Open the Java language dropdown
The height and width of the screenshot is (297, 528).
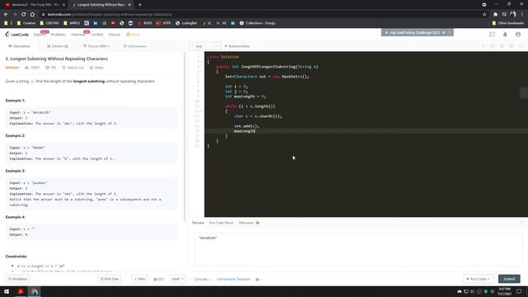pyautogui.click(x=205, y=46)
